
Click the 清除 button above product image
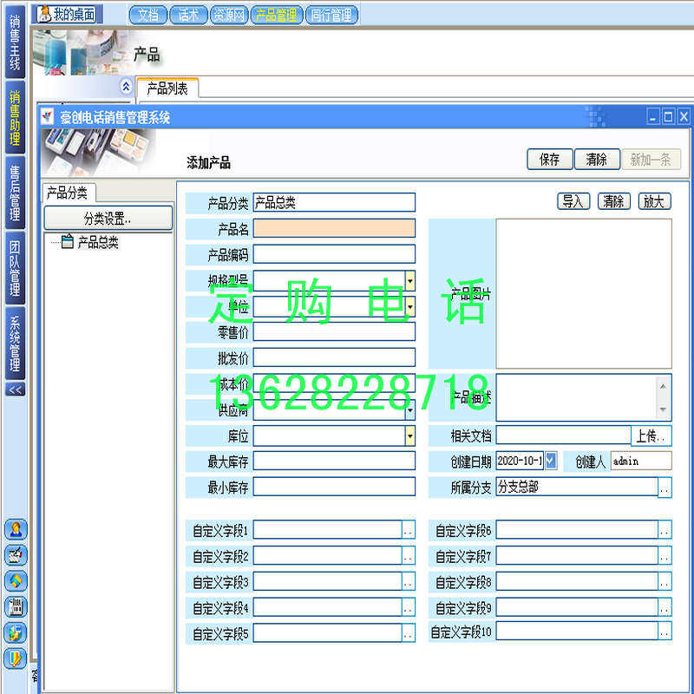point(614,201)
